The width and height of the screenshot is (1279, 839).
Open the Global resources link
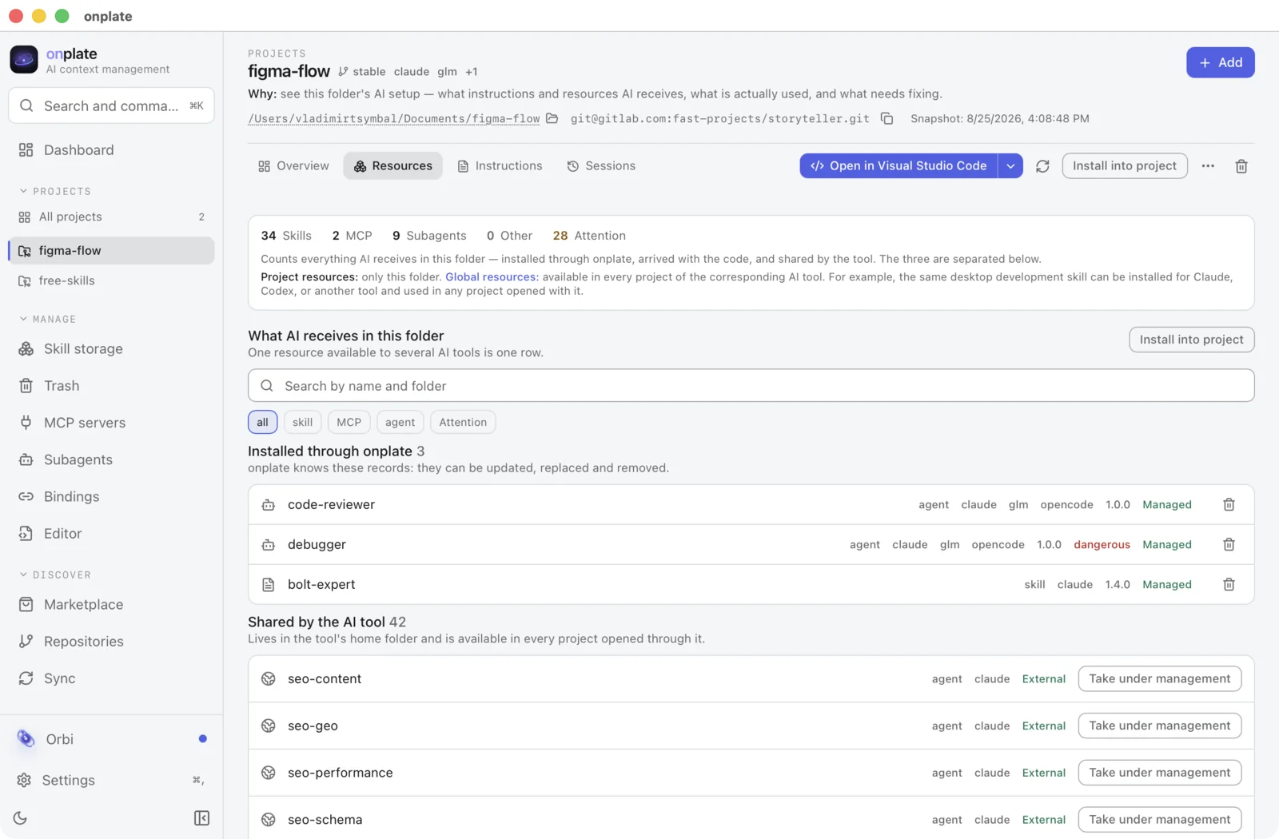[x=490, y=277]
